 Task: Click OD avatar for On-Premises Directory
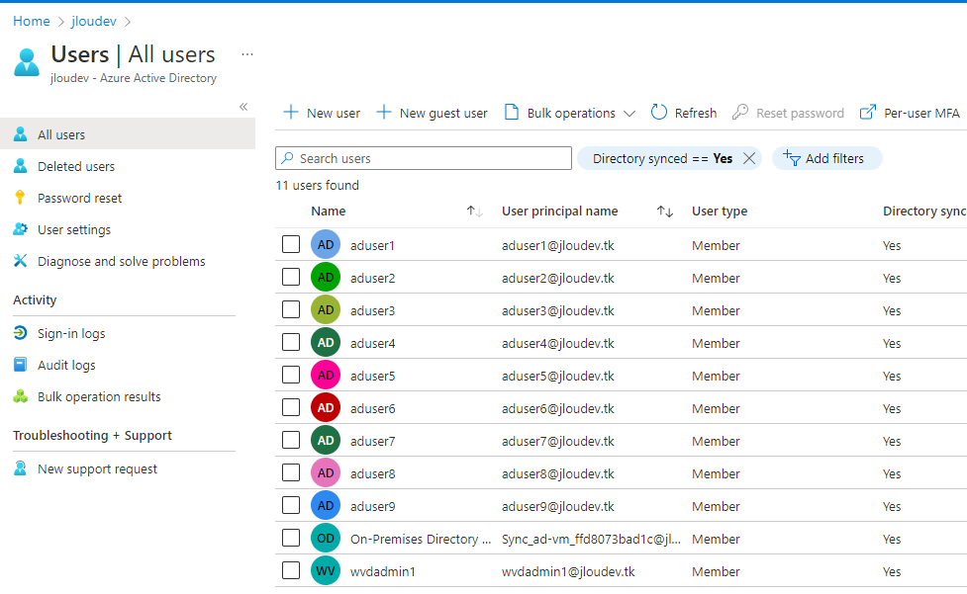click(326, 538)
